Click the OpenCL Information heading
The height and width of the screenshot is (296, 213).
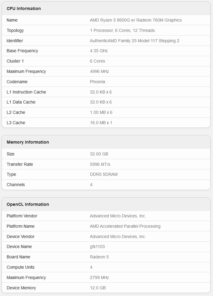28,204
